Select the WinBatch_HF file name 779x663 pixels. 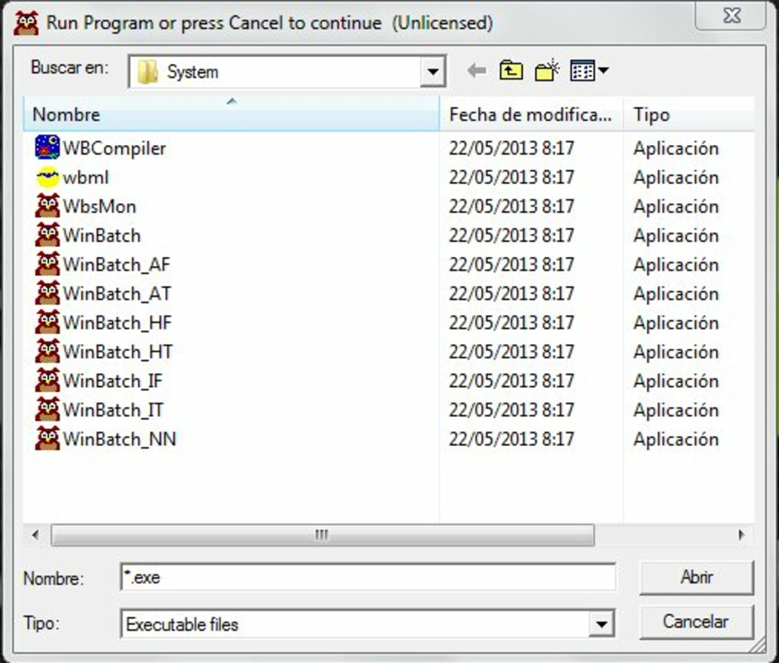(x=117, y=322)
